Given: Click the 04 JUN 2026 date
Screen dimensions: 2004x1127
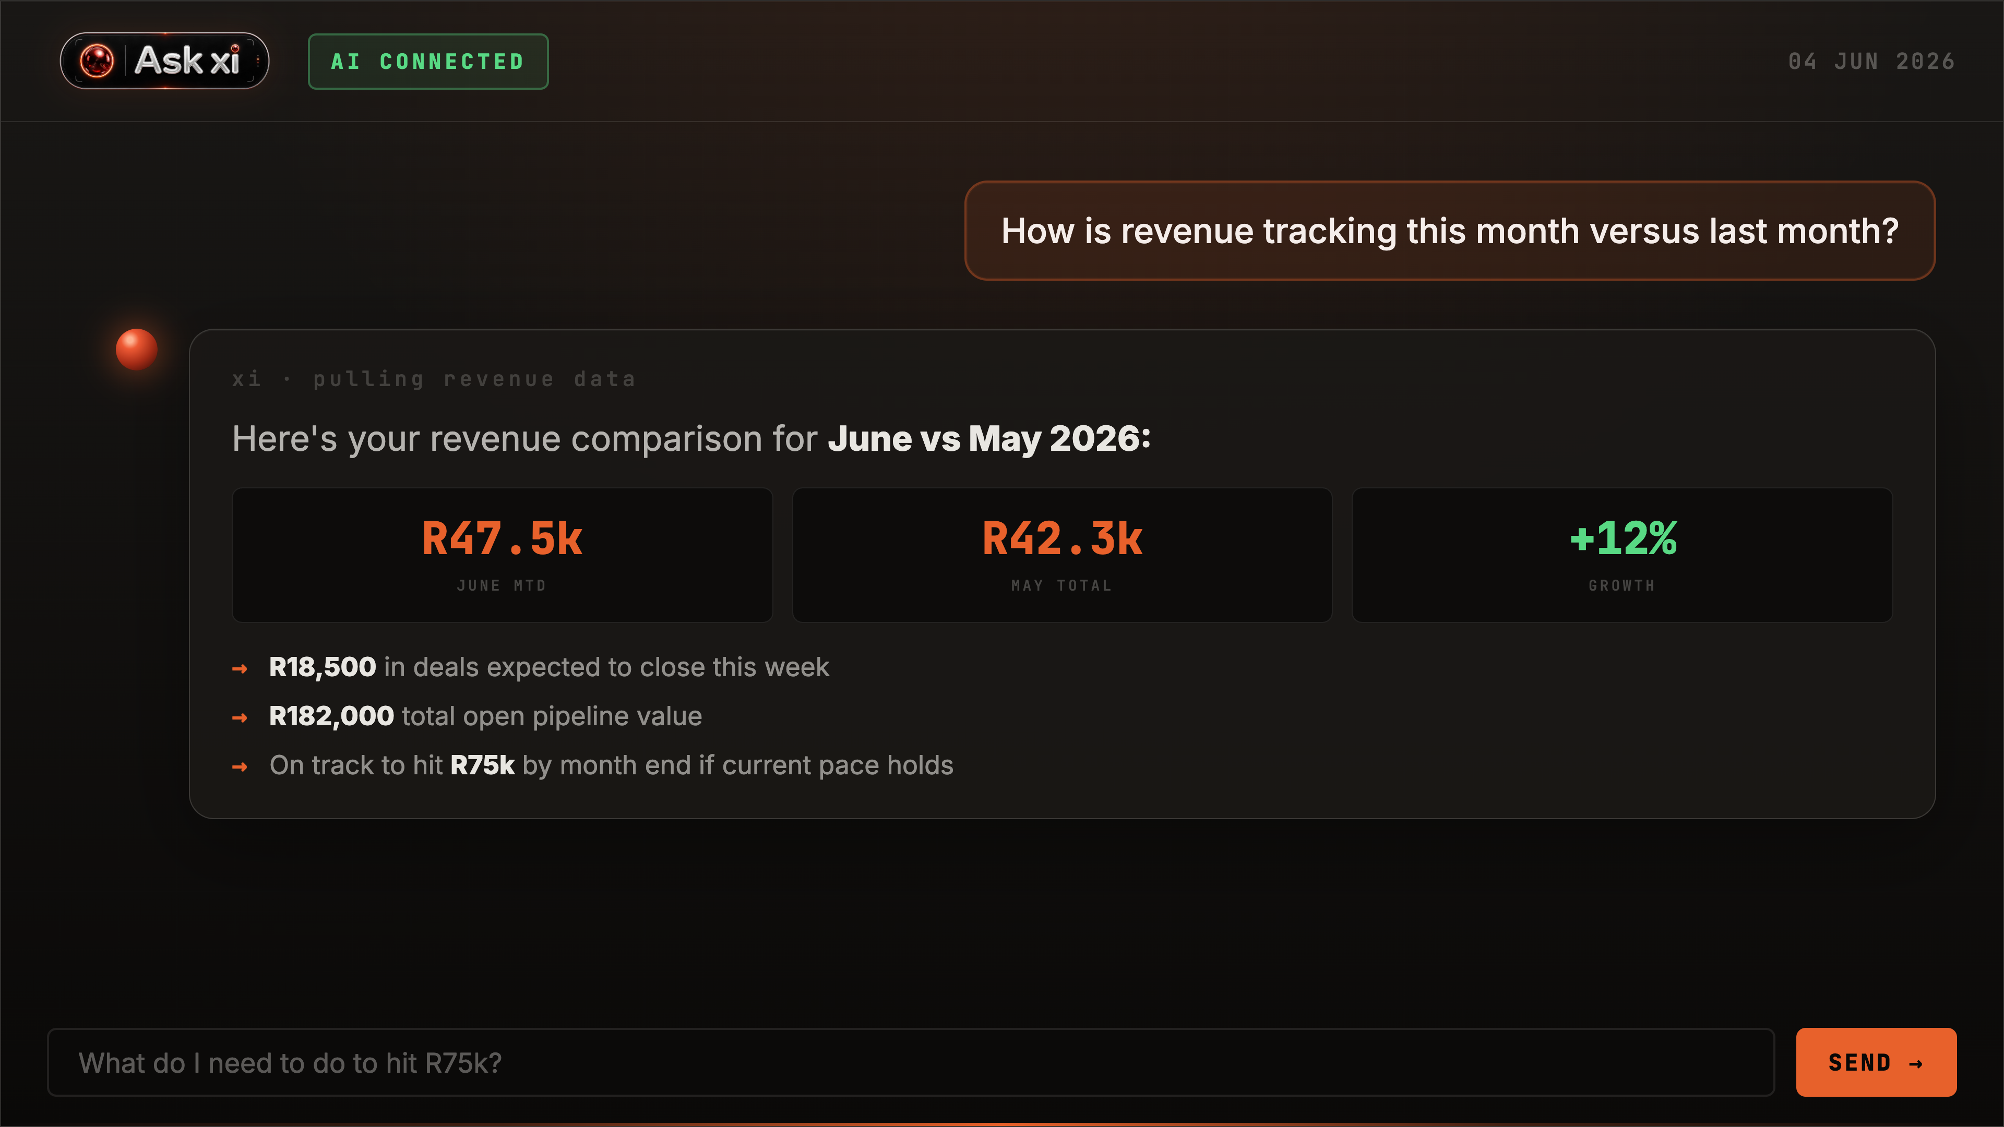Looking at the screenshot, I should tap(1871, 62).
